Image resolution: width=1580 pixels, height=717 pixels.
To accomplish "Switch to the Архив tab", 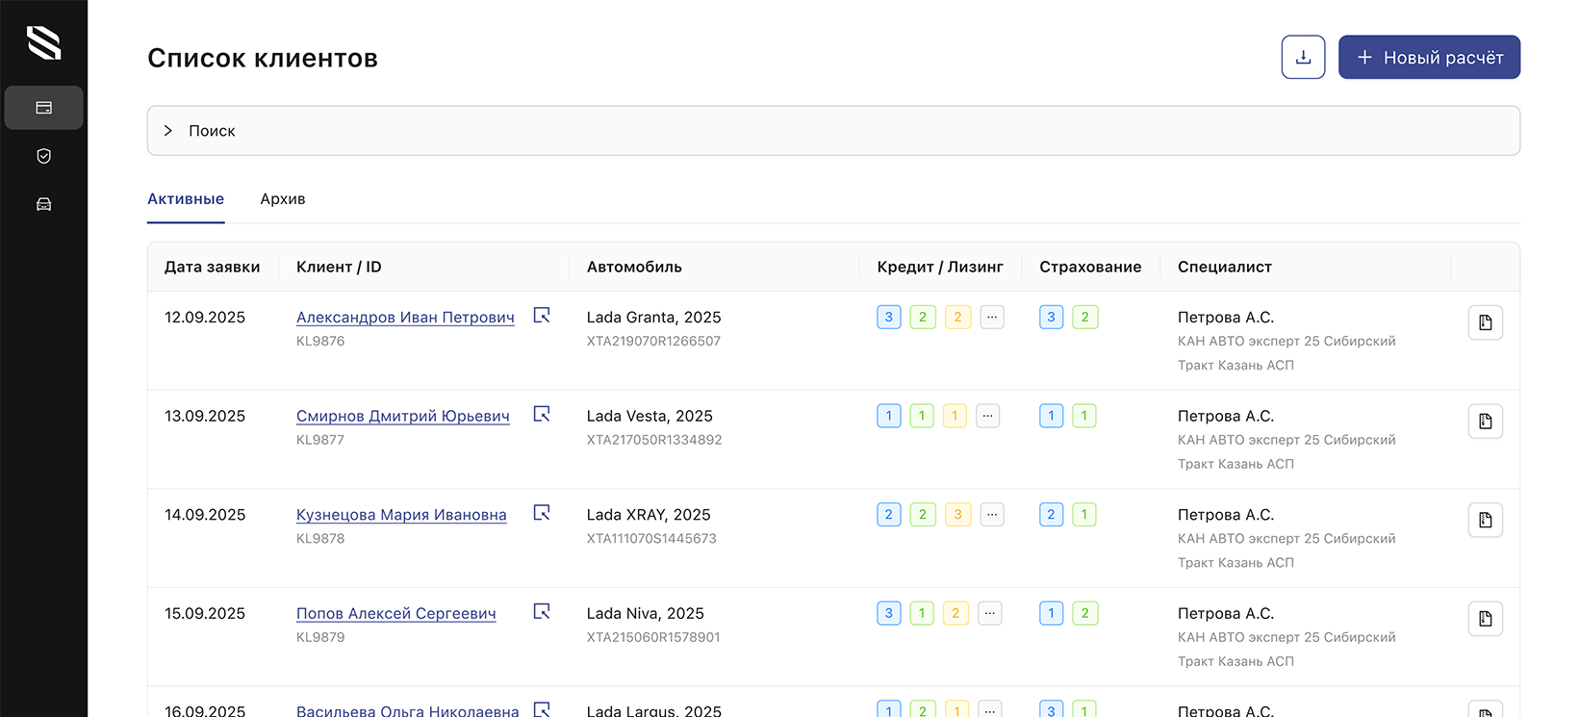I will 283,199.
